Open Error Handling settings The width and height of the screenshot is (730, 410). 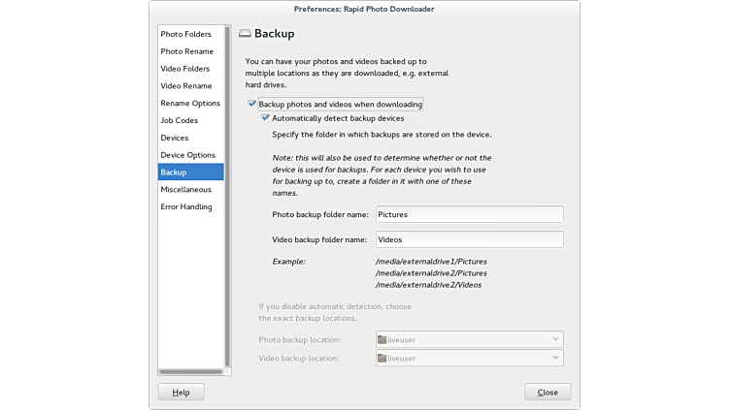click(186, 207)
